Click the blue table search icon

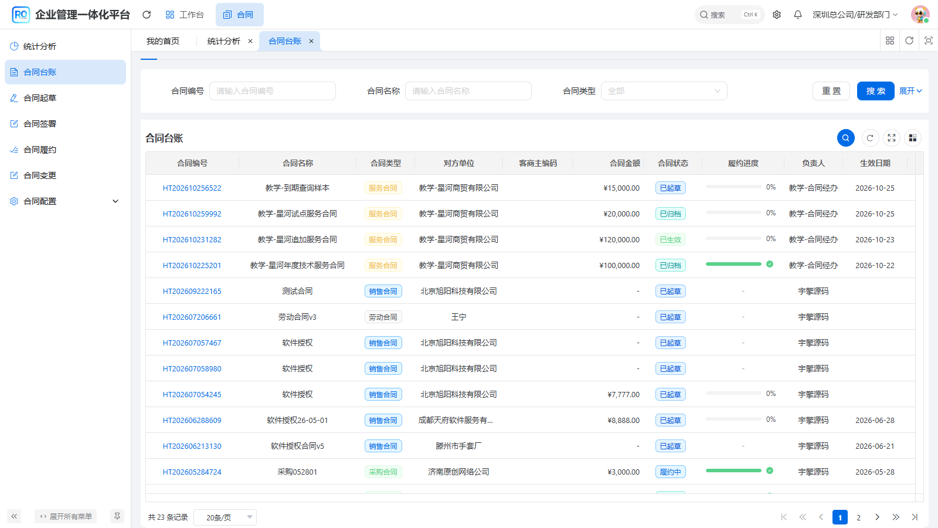[846, 138]
